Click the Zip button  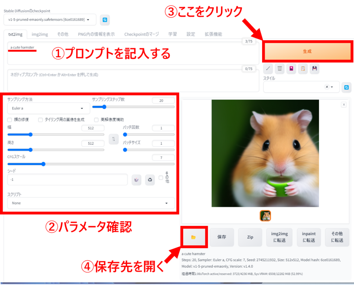coord(250,237)
